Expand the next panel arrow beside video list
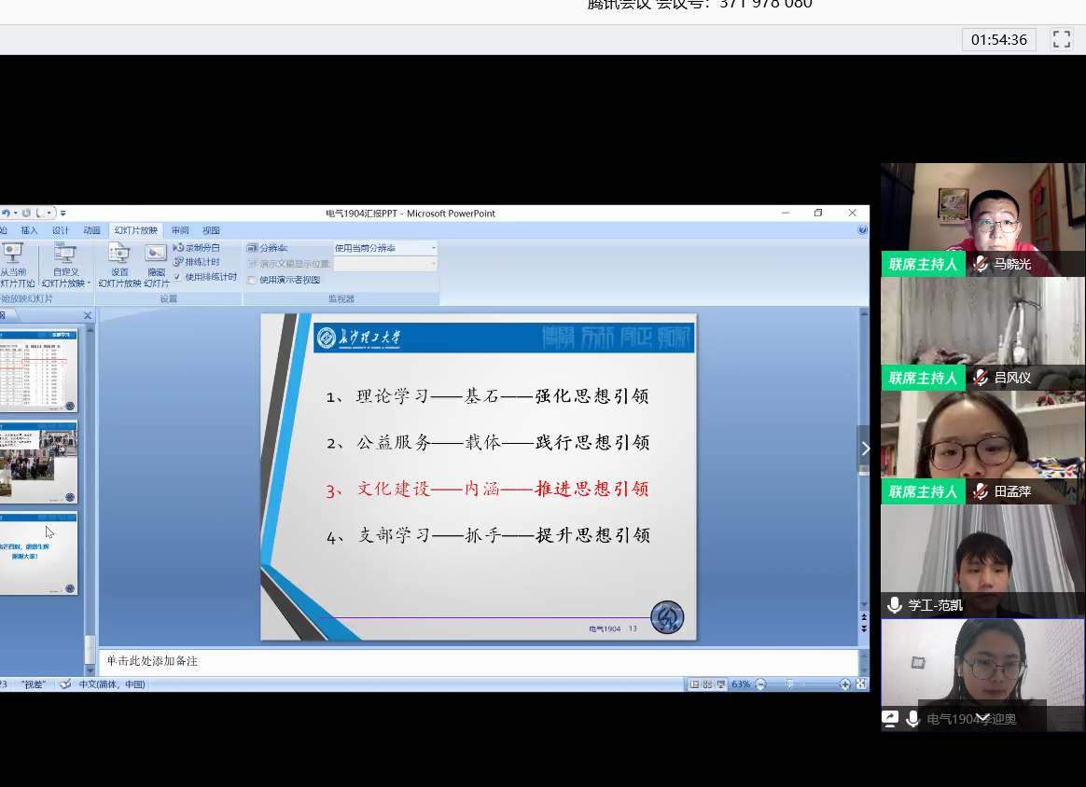Image resolution: width=1086 pixels, height=787 pixels. (864, 449)
